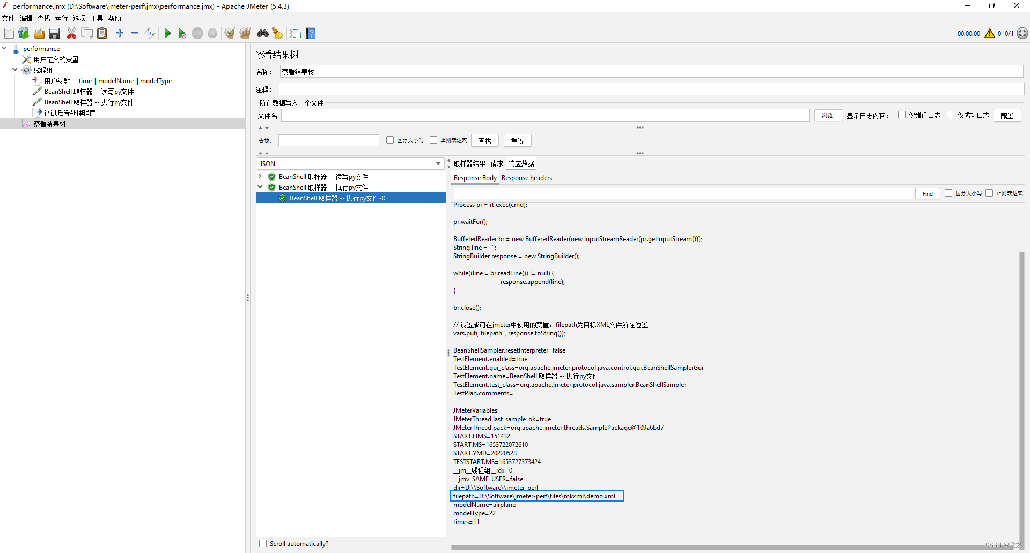Enable 正则表达式 checkbox beside search field
The width and height of the screenshot is (1030, 553).
(433, 140)
